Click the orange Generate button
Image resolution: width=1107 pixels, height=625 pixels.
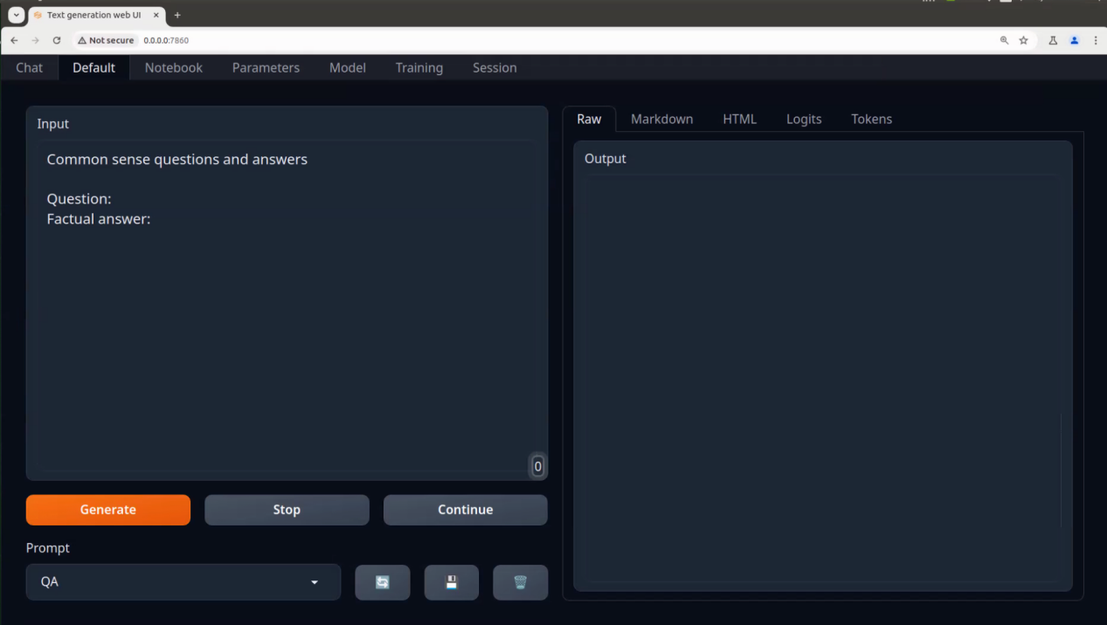tap(108, 510)
